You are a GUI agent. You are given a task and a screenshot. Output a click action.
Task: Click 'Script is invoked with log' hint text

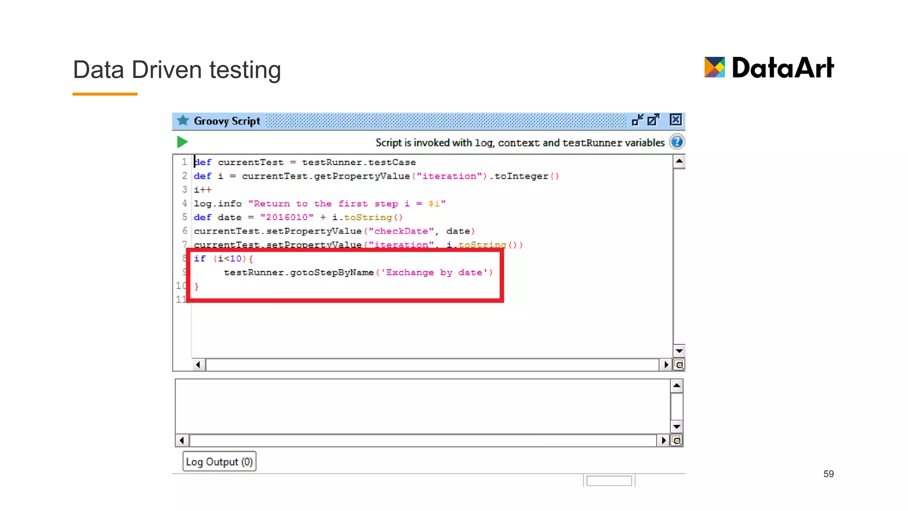[520, 143]
